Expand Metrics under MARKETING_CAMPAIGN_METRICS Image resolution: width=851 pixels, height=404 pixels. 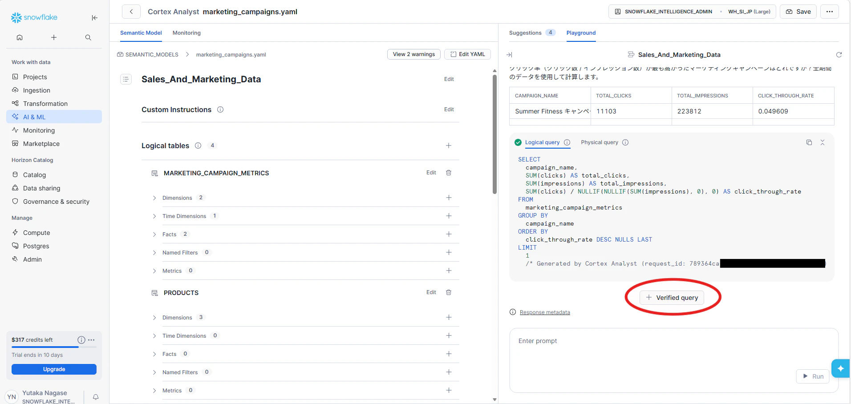coord(154,271)
